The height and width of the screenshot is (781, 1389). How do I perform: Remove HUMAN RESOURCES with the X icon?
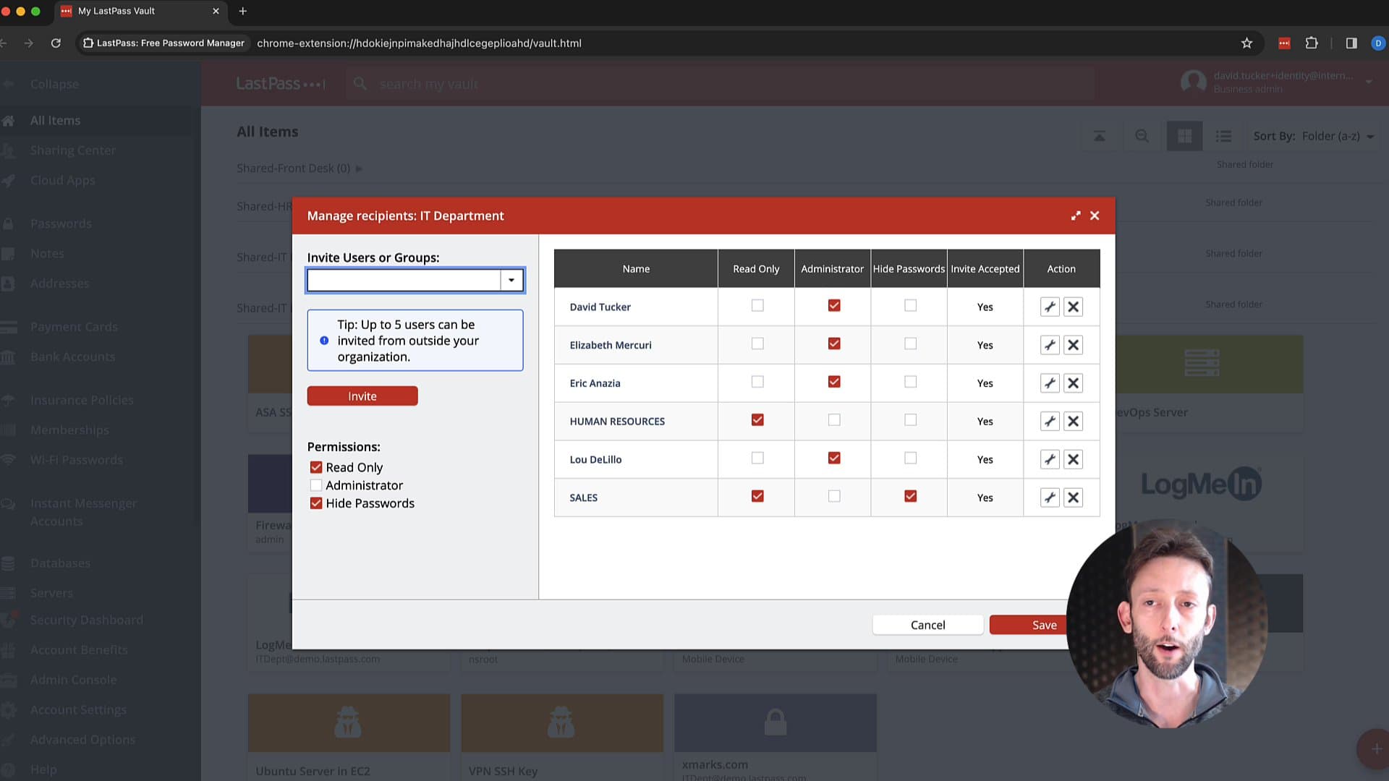[x=1074, y=422]
